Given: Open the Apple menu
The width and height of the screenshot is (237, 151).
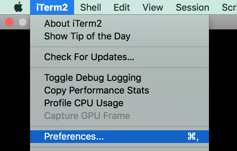Looking at the screenshot, I should 18,7.
